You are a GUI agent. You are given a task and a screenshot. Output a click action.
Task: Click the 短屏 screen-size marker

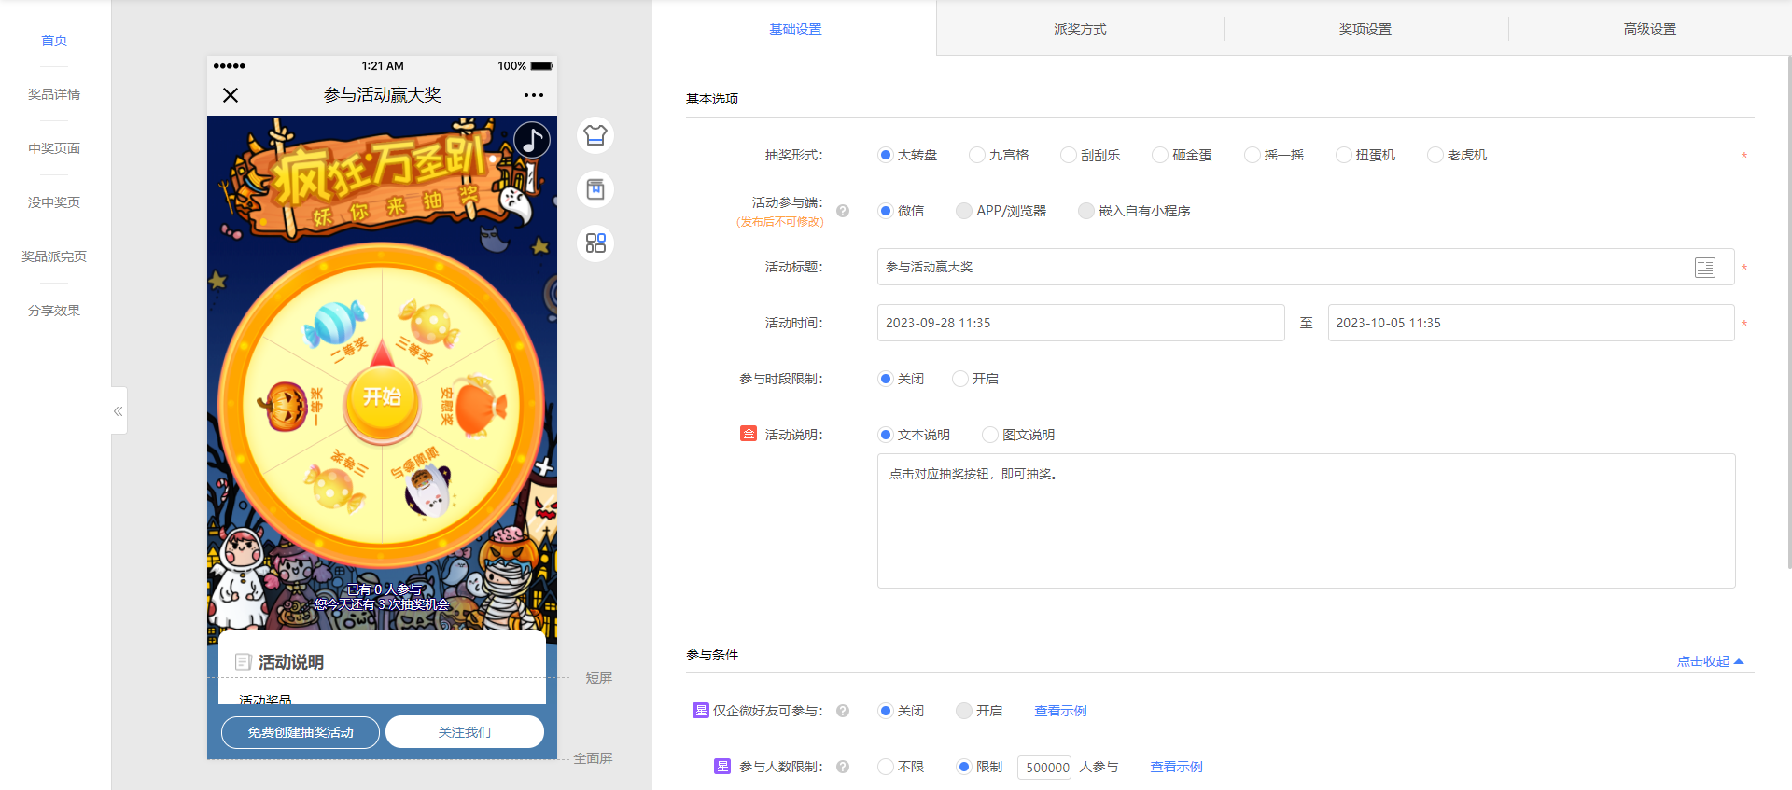point(598,678)
